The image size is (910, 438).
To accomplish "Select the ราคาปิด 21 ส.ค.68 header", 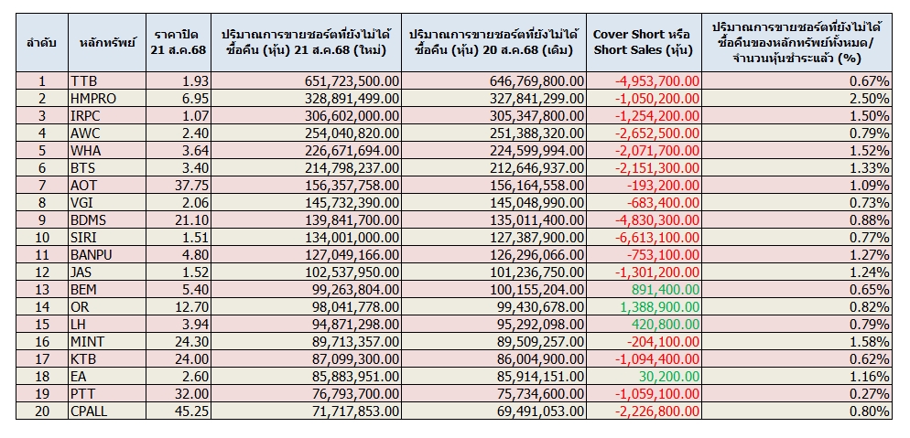I will [179, 43].
